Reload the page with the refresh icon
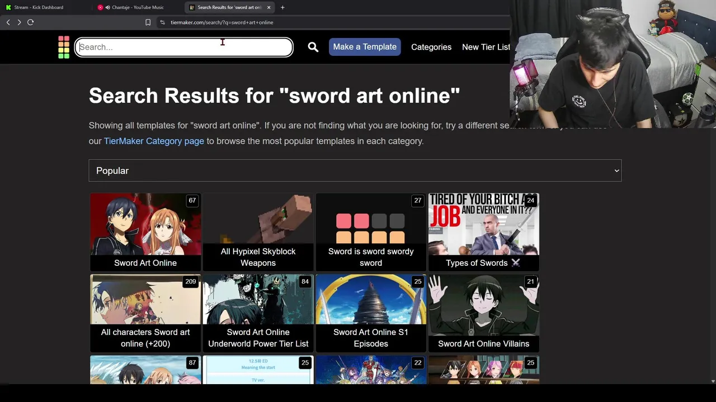The height and width of the screenshot is (402, 716). 31,22
